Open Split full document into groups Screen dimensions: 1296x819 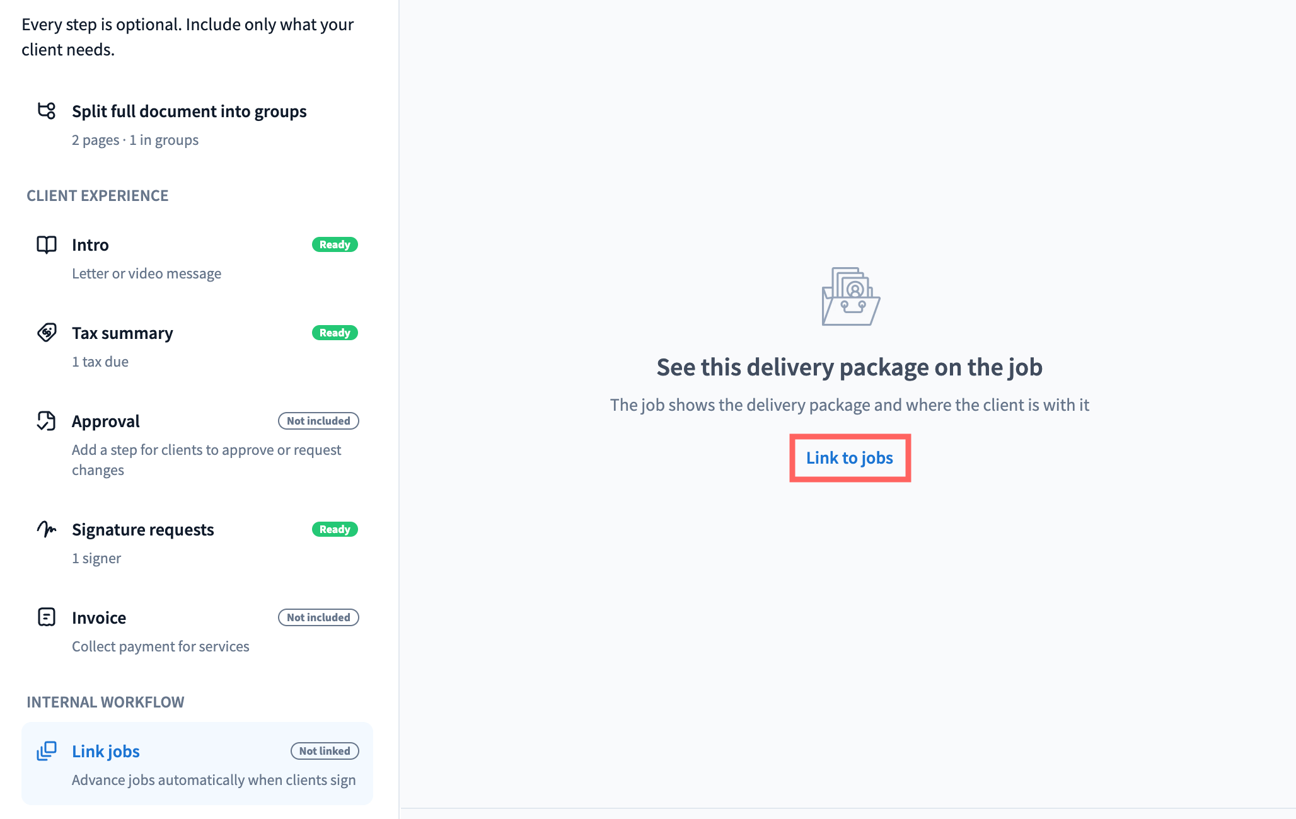(197, 125)
